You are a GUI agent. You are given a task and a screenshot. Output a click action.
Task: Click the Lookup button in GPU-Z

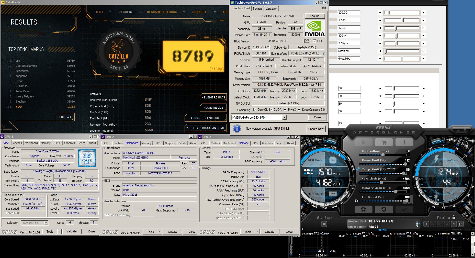point(315,16)
